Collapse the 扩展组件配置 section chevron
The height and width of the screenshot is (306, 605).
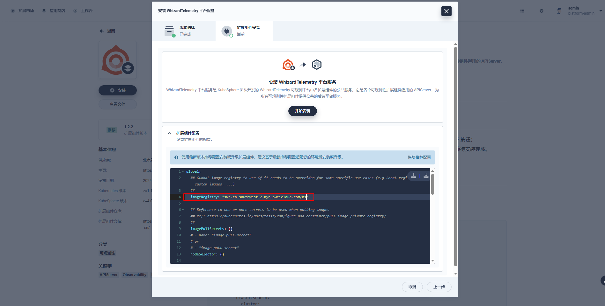point(169,133)
